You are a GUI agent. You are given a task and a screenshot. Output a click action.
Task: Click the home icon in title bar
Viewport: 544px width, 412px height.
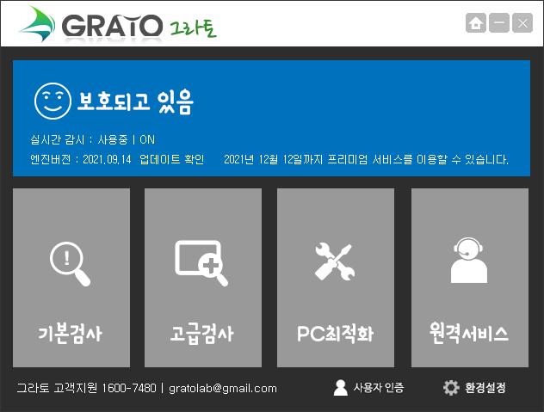(475, 23)
